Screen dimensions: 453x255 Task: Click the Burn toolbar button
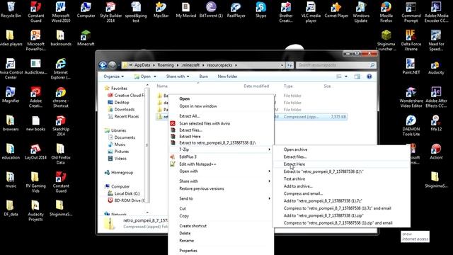(x=203, y=76)
